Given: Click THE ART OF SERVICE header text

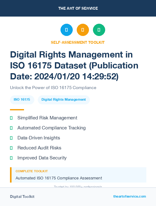Looking at the screenshot, I should [x=78, y=8].
